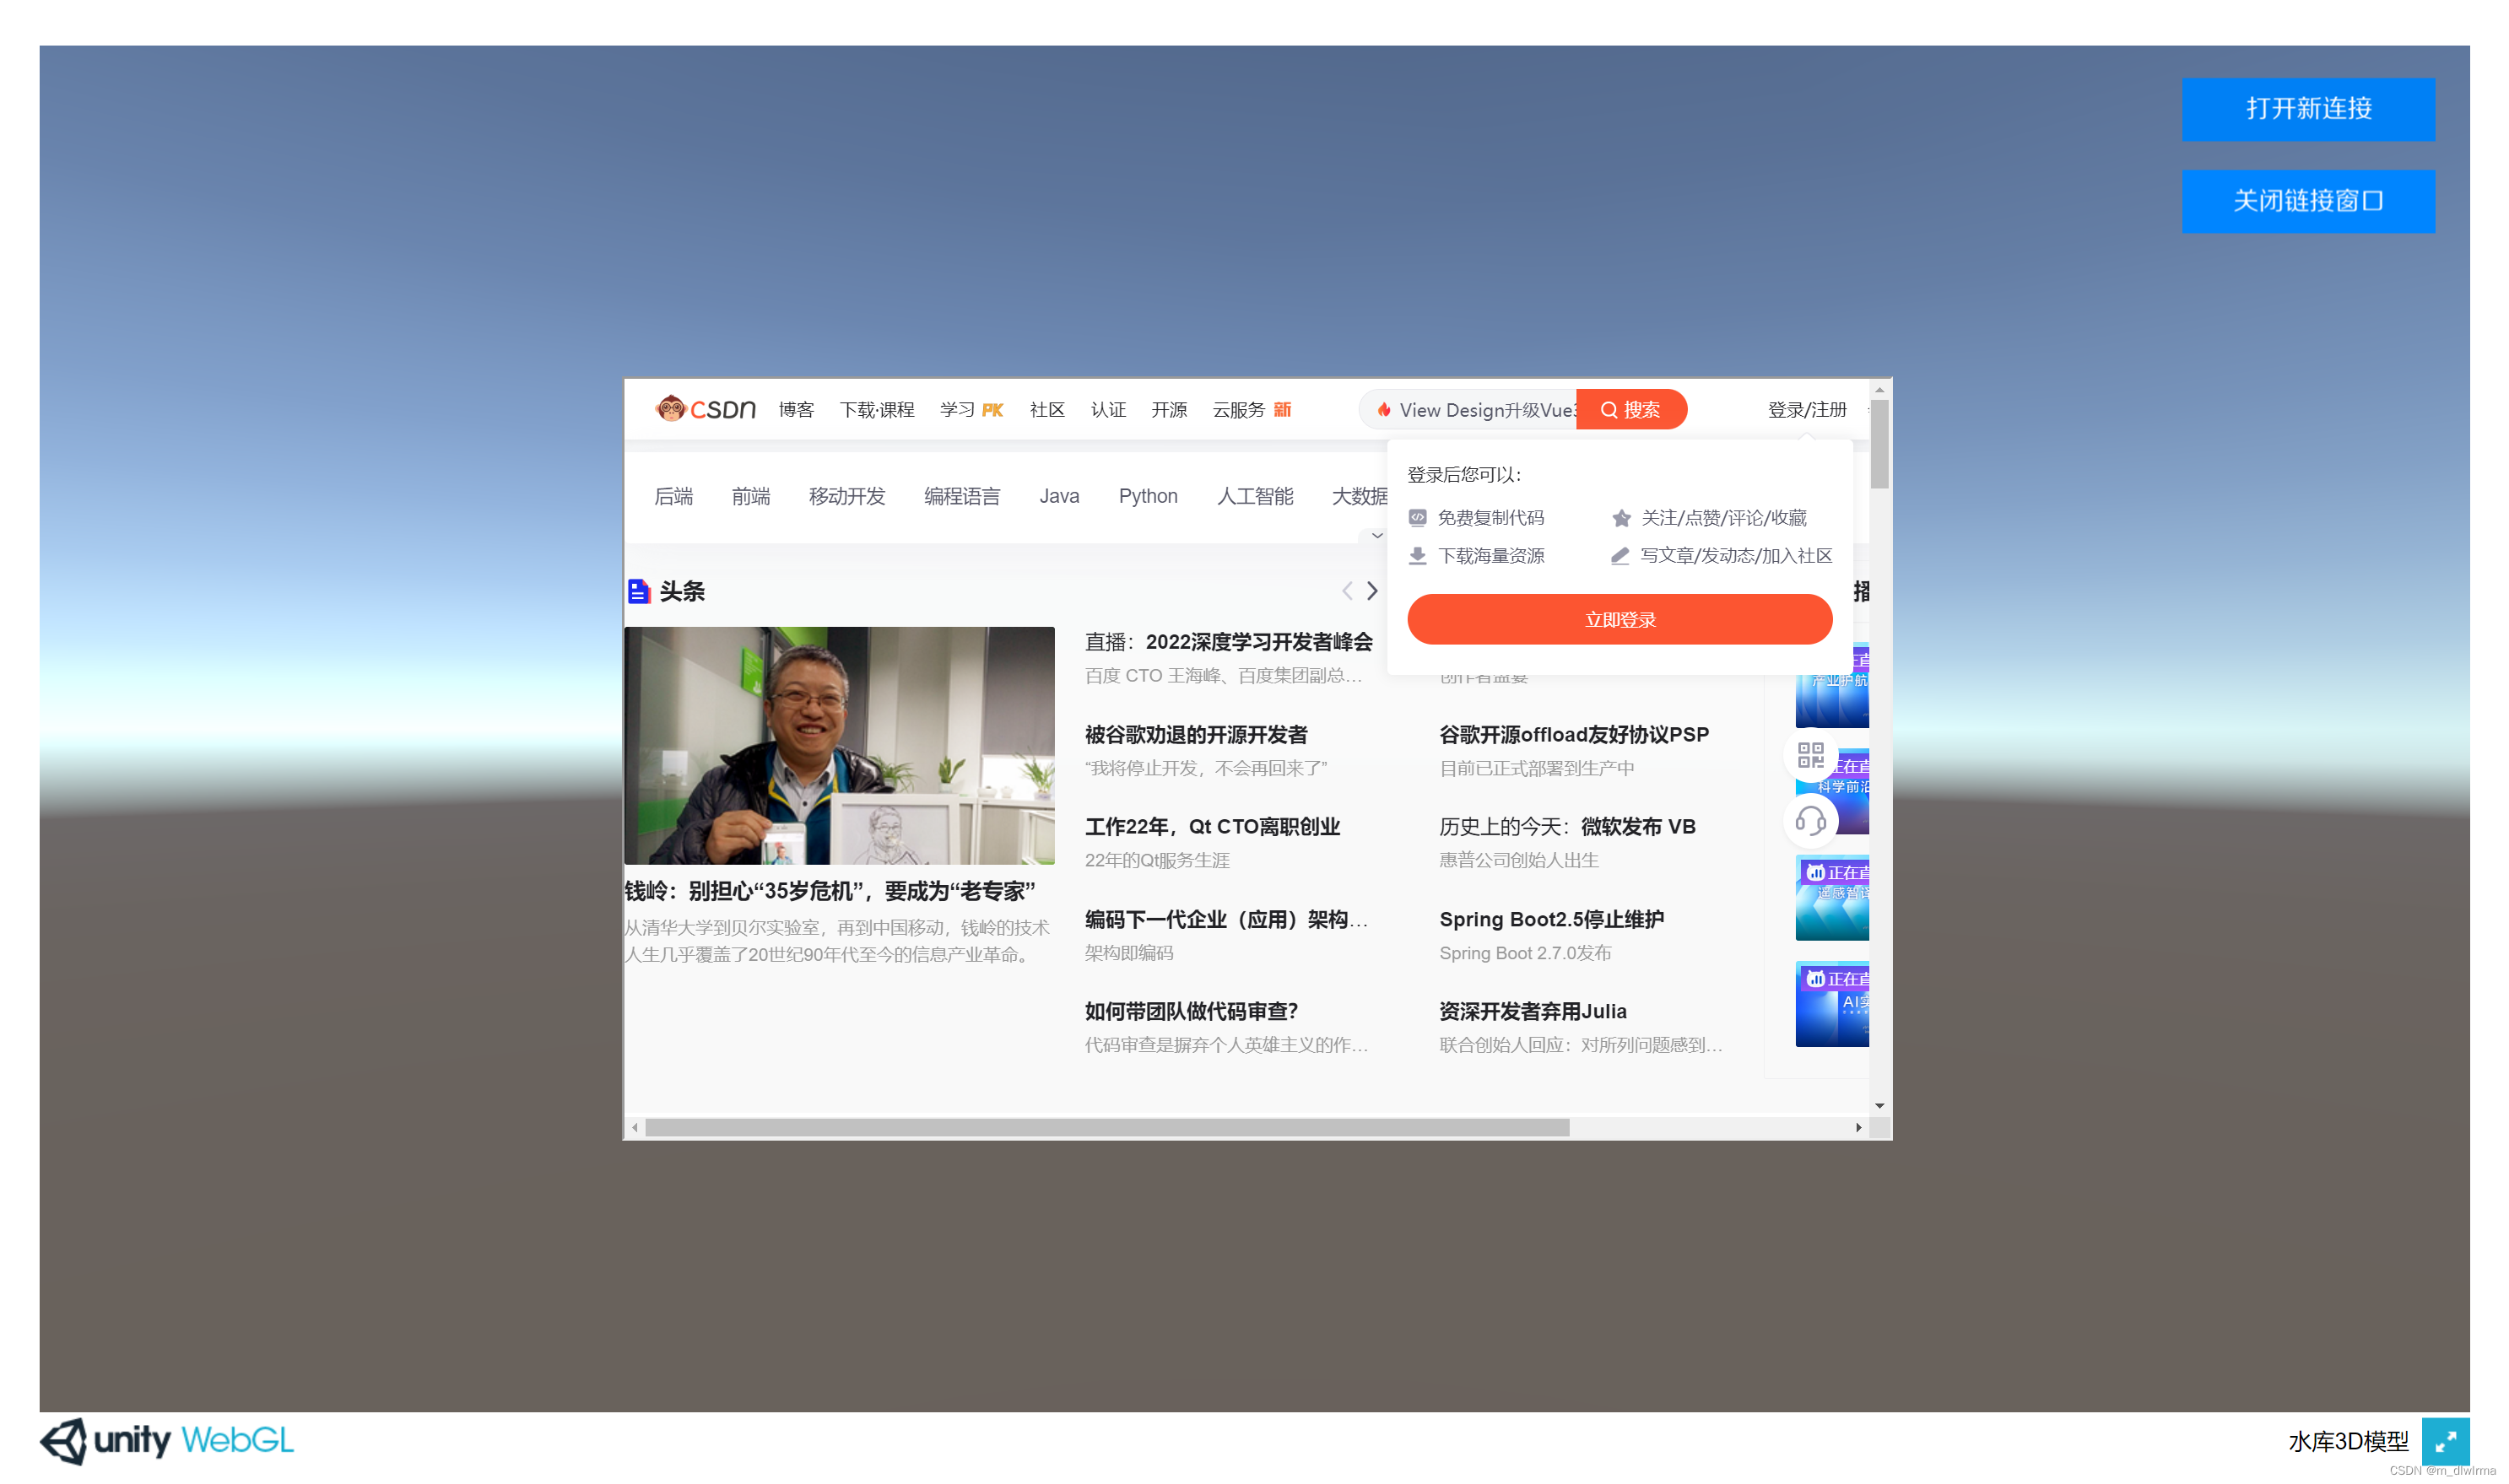Viewport: 2509px width, 1484px height.
Task: Switch to the Python category tab
Action: [1148, 495]
